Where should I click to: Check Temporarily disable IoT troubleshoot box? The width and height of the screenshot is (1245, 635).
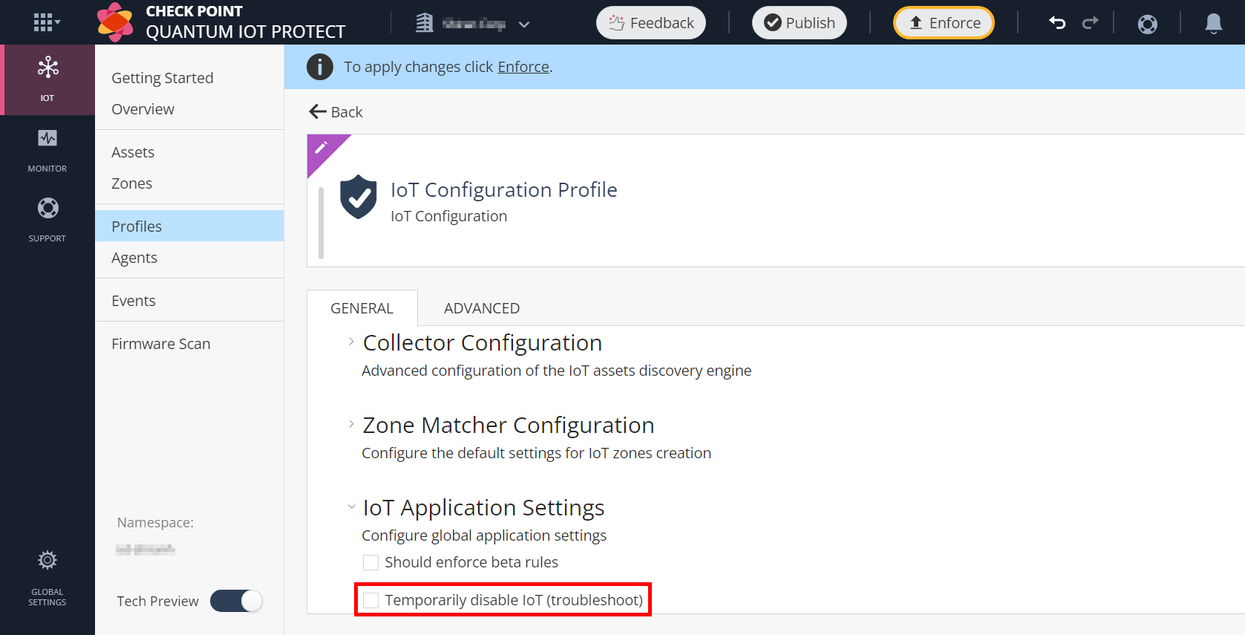coord(370,600)
